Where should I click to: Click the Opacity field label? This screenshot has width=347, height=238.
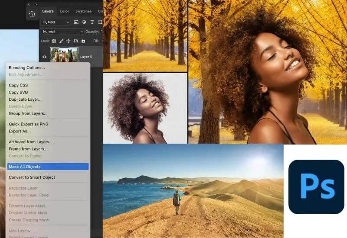click(92, 32)
